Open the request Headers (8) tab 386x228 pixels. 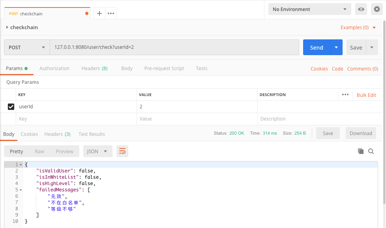tap(94, 68)
